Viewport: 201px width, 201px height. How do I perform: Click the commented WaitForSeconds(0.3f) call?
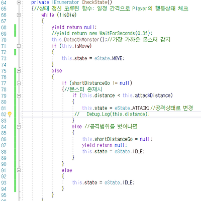coord(126,33)
